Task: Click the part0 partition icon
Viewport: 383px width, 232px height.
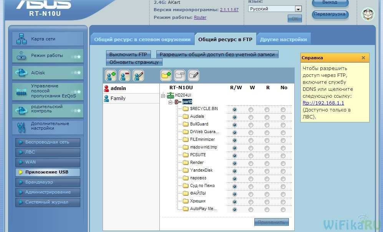Action: 178,102
